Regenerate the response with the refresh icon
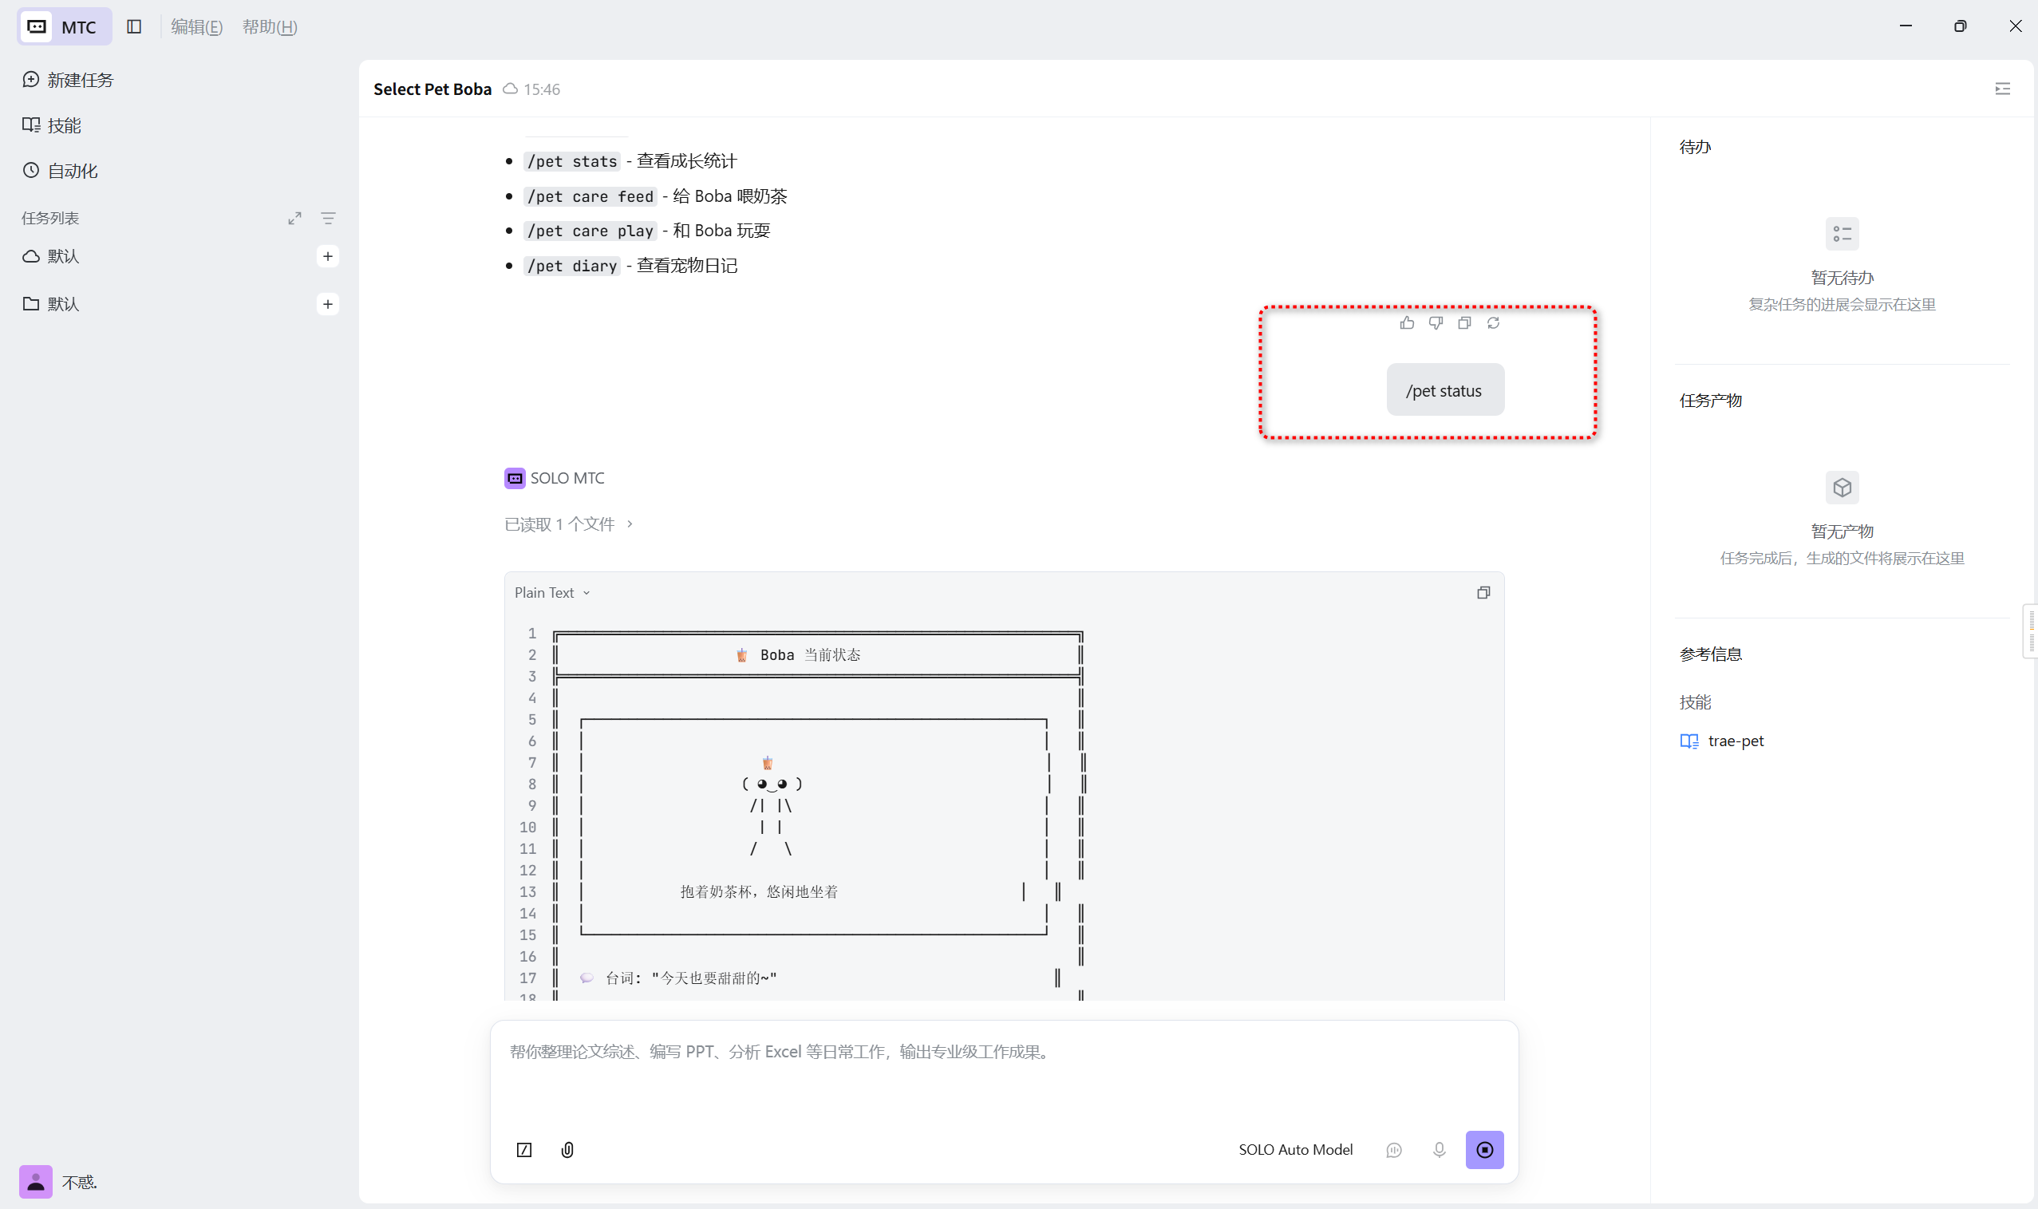Image resolution: width=2038 pixels, height=1209 pixels. click(x=1493, y=323)
